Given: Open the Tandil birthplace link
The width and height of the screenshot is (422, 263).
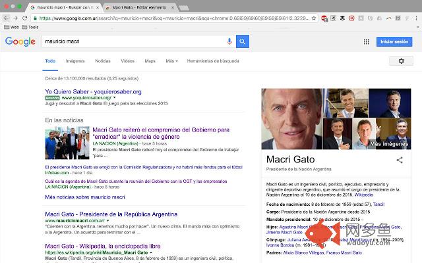Looking at the screenshot, I should point(378,204).
